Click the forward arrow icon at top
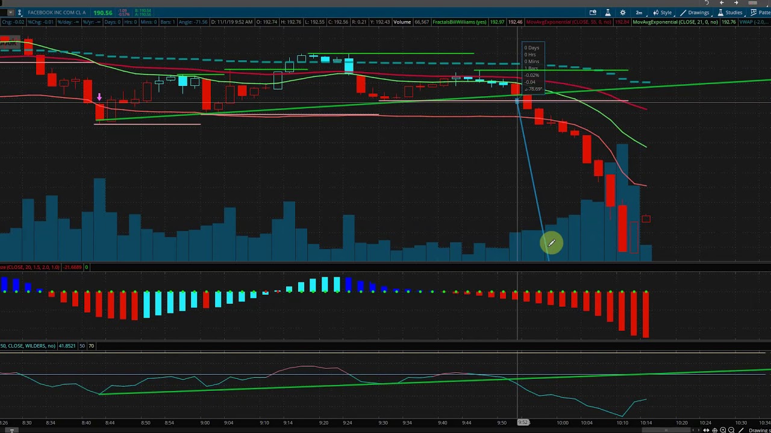The width and height of the screenshot is (771, 433). (x=736, y=3)
